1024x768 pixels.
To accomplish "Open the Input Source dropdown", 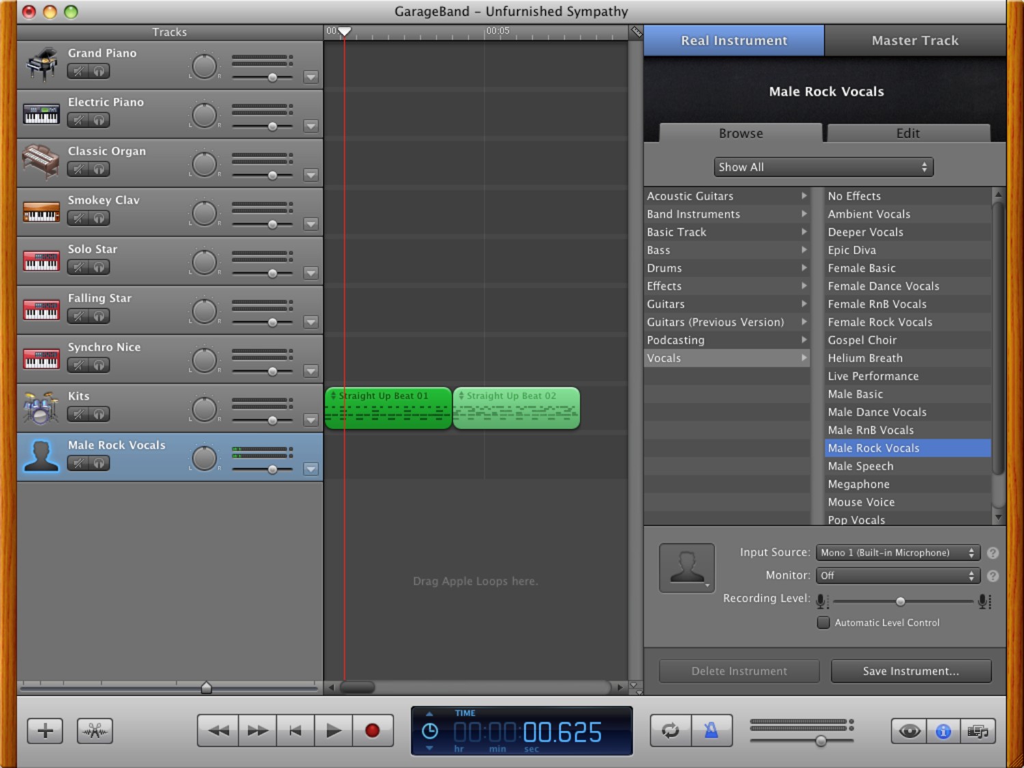I will [x=898, y=553].
